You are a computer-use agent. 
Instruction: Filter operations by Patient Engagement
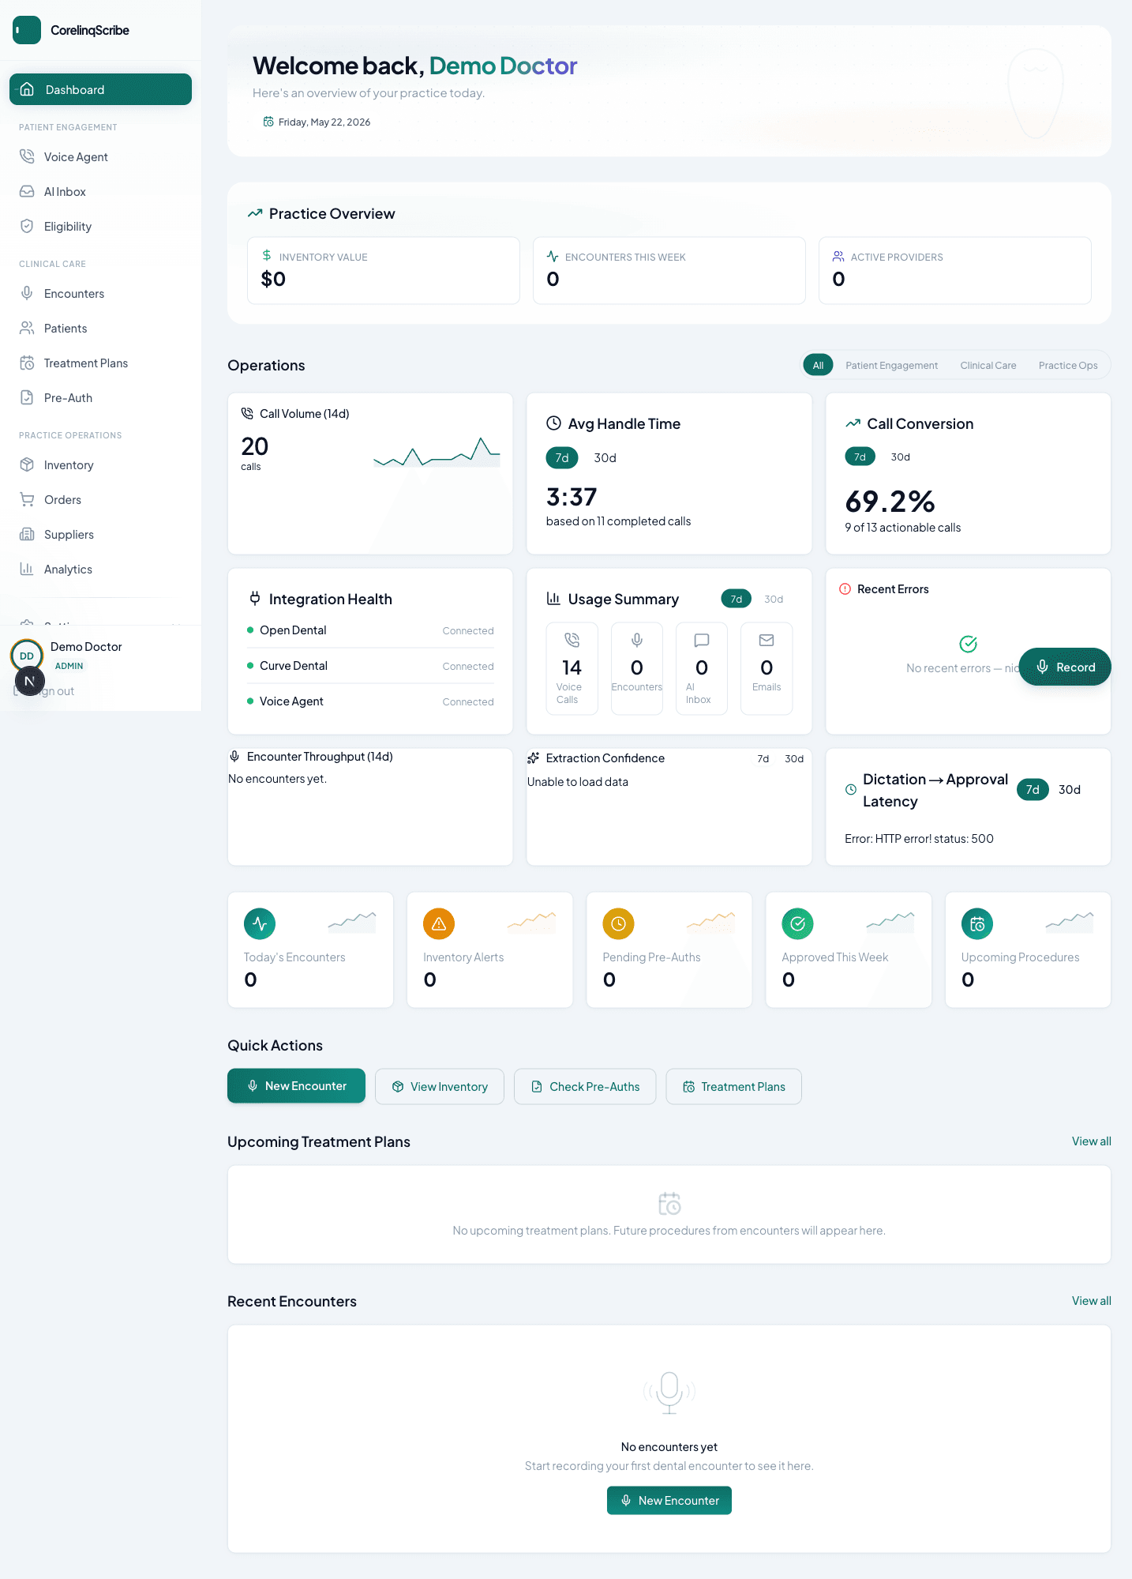point(891,365)
